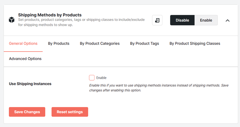
Task: Tick the Use Shipping Instances checkbox
Action: click(92, 78)
